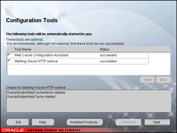Click the Tool Name column header
Viewport: 177px width, 133px height.
(56, 49)
